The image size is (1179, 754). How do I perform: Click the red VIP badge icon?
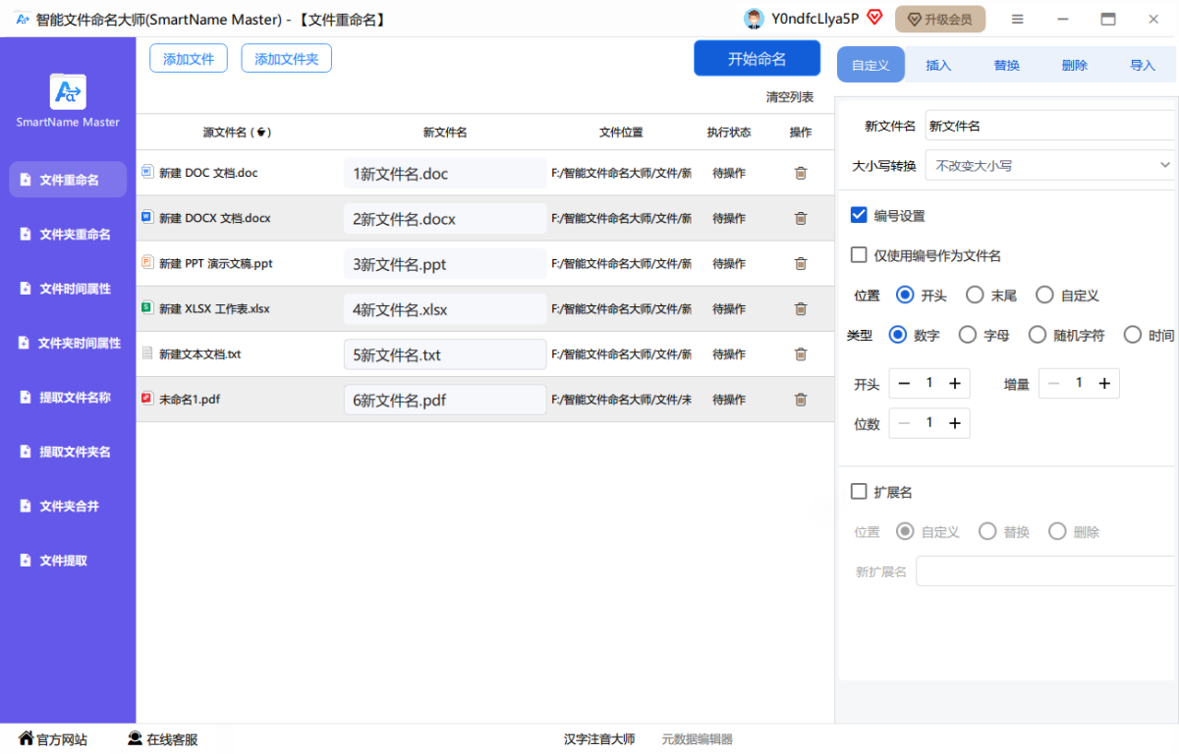[874, 18]
